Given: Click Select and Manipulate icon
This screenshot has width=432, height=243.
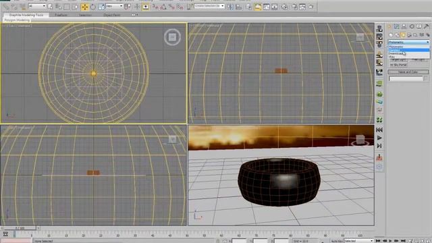Looking at the screenshot, I should (x=137, y=7).
